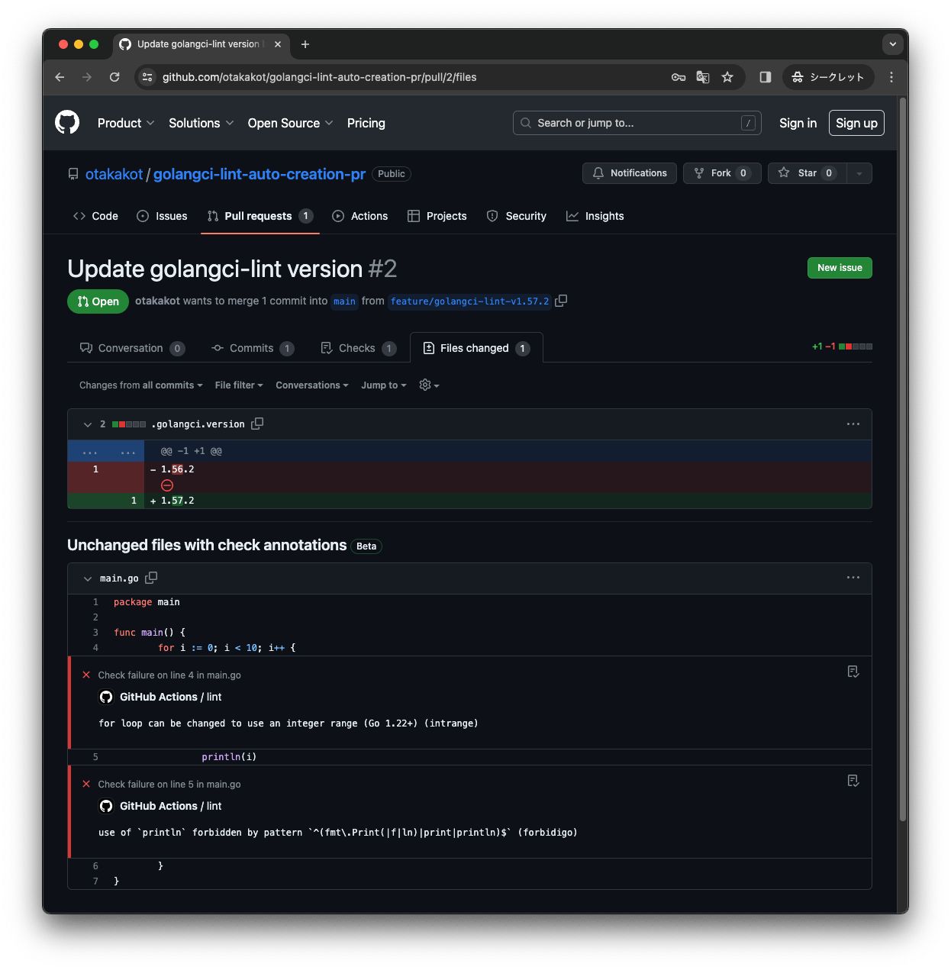Toggle the browser side panel icon
Screen dimensions: 951x970
tap(766, 77)
